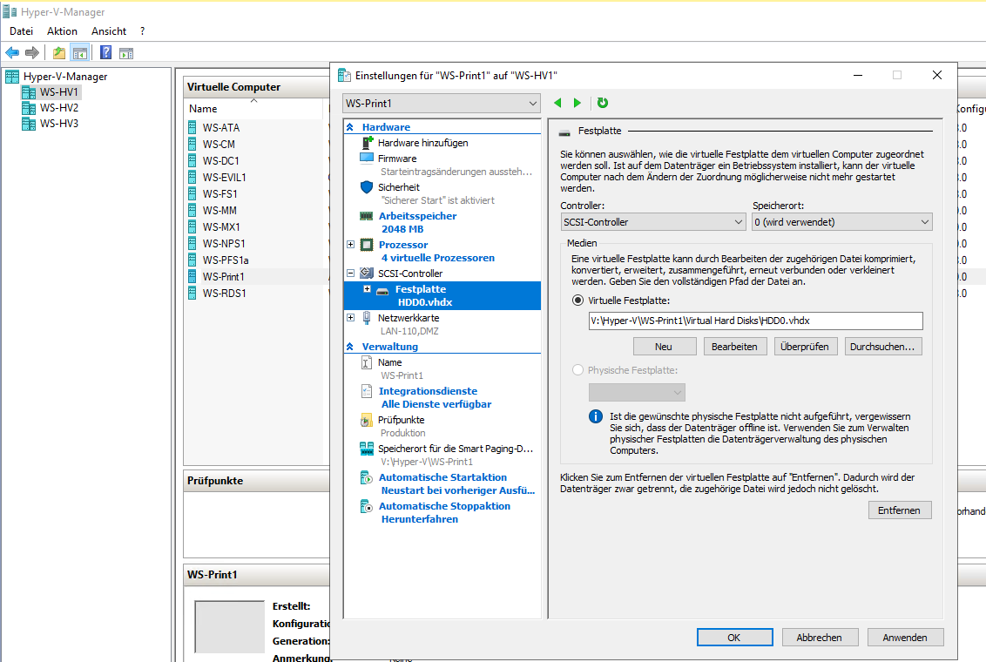This screenshot has width=986, height=662.
Task: Click the folder-up toolbar icon
Action: point(59,53)
